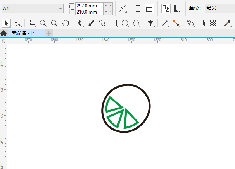Select the Transparency checkerboard tool
Image resolution: width=235 pixels, height=169 pixels.
(x=213, y=23)
